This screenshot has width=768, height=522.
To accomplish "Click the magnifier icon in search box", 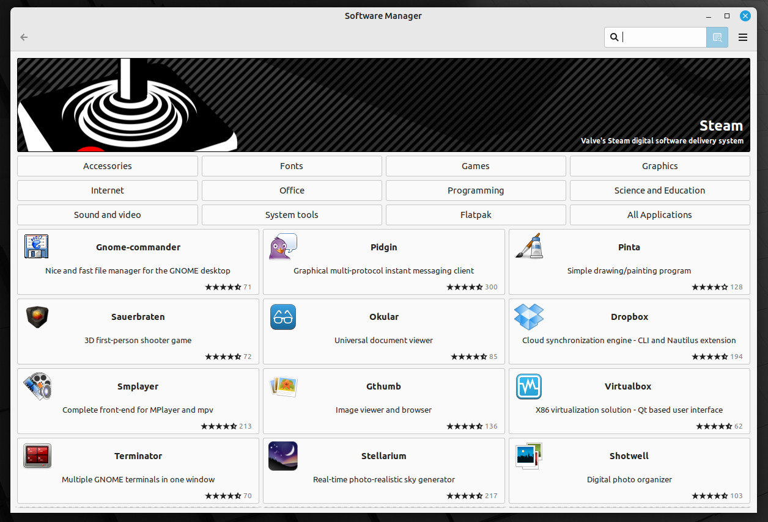I will [614, 37].
